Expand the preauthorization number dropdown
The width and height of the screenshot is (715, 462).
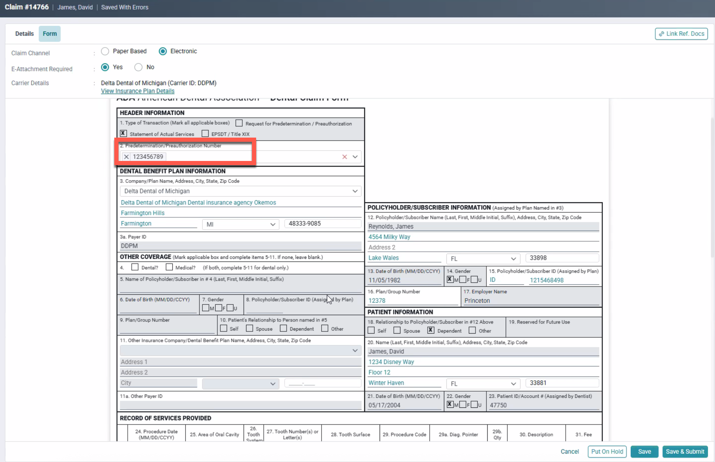(x=355, y=157)
